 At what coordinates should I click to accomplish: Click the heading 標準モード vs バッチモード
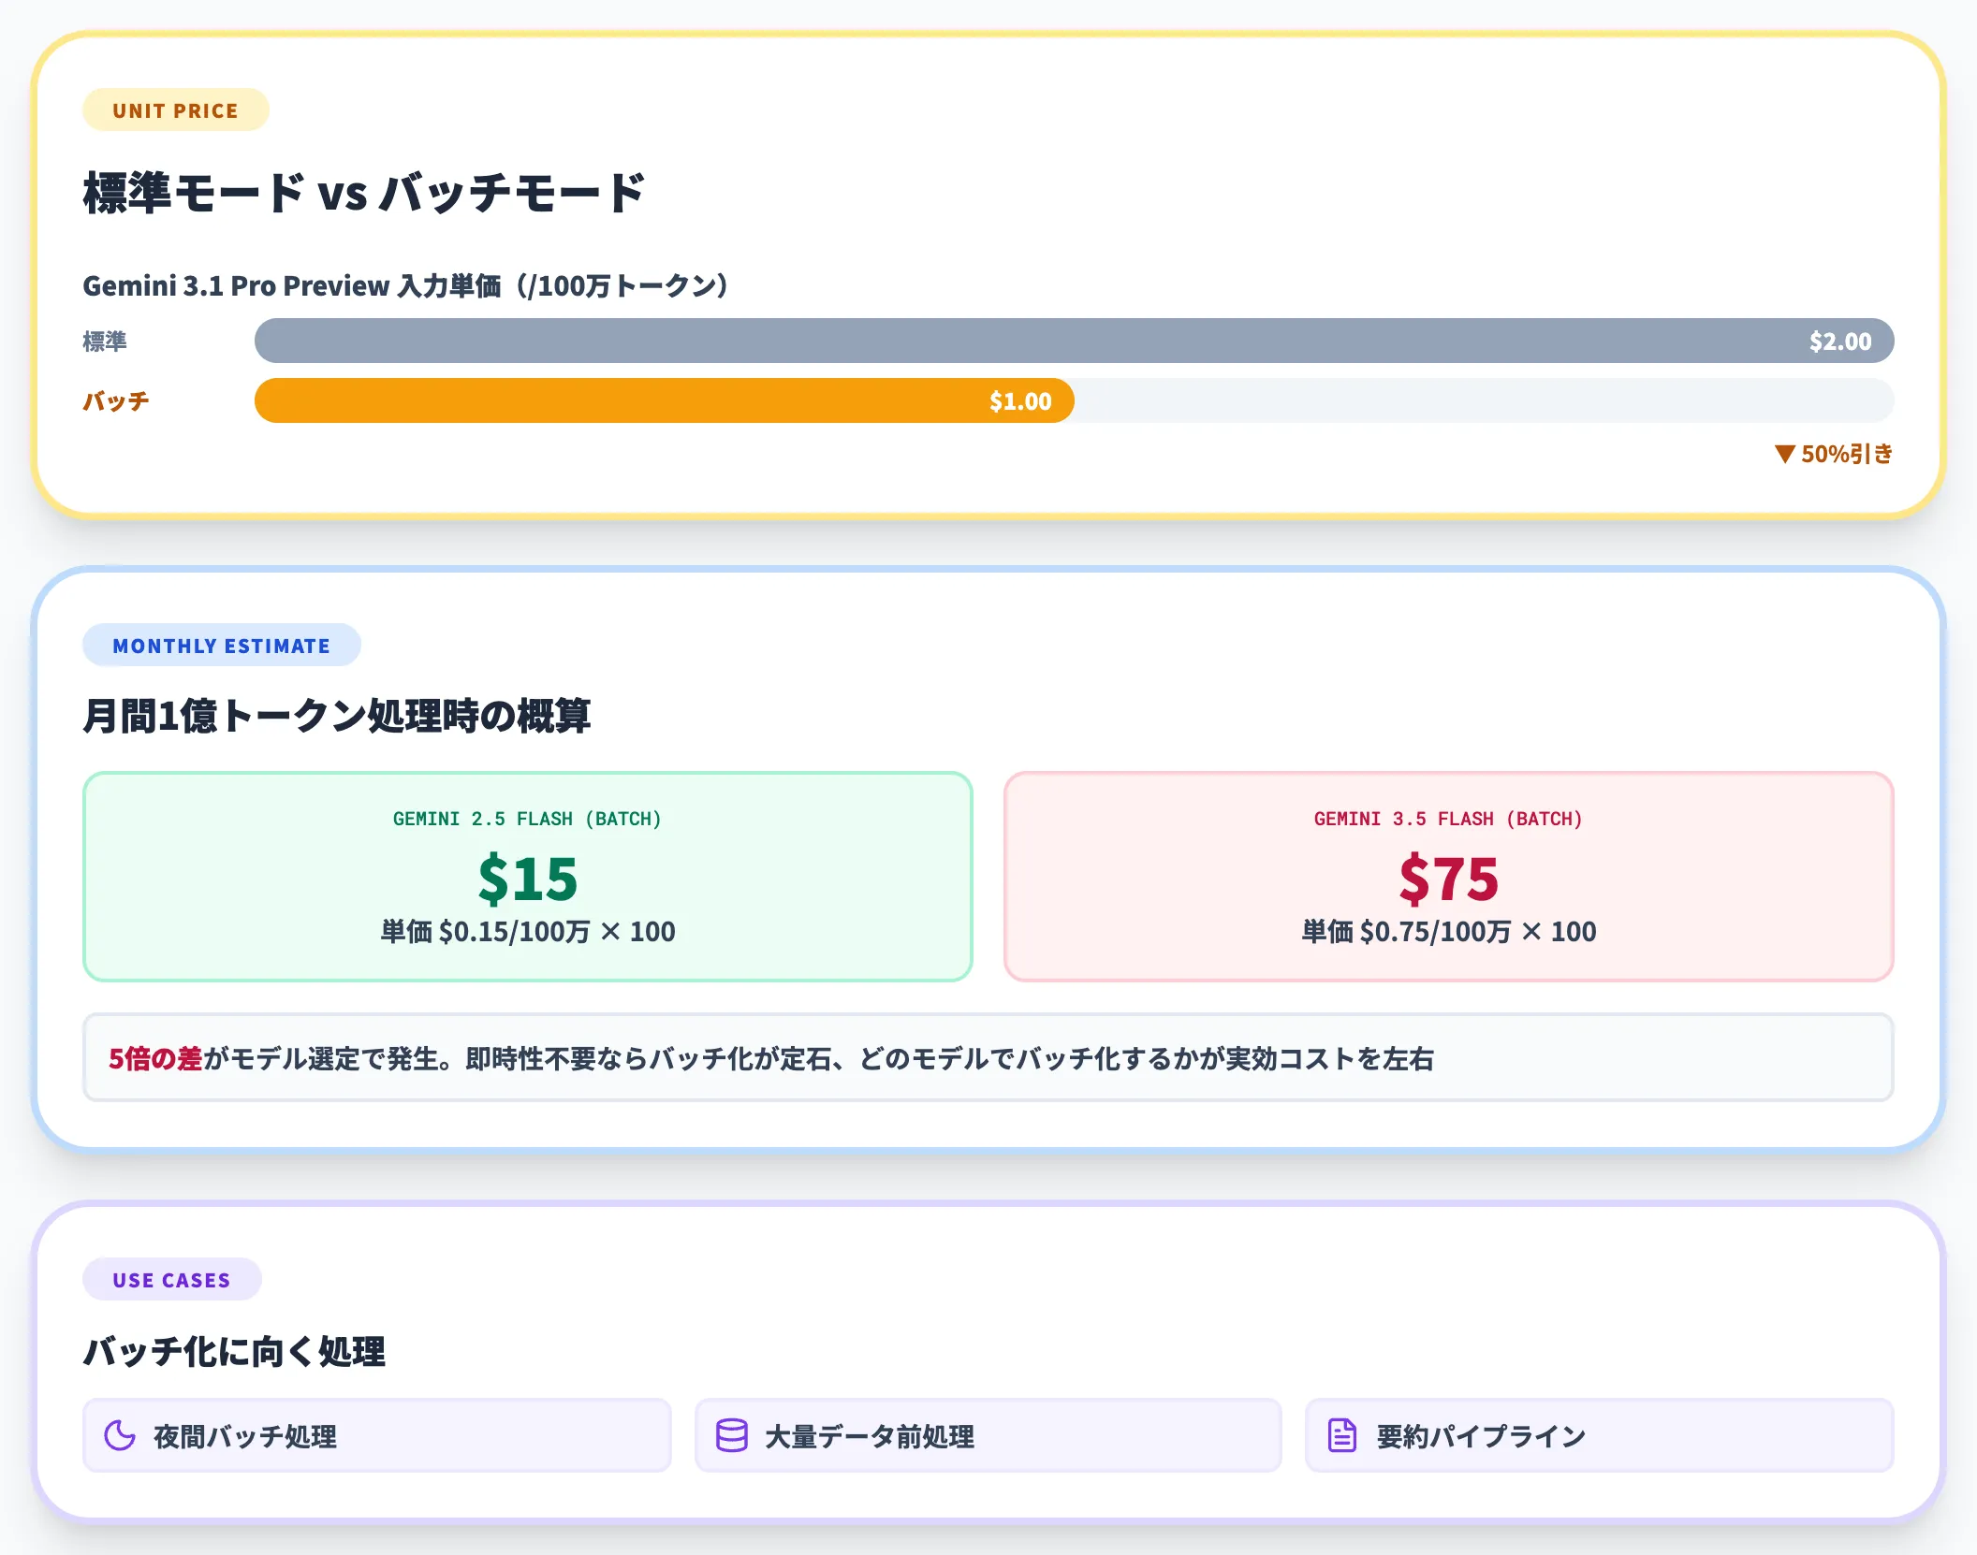point(364,193)
